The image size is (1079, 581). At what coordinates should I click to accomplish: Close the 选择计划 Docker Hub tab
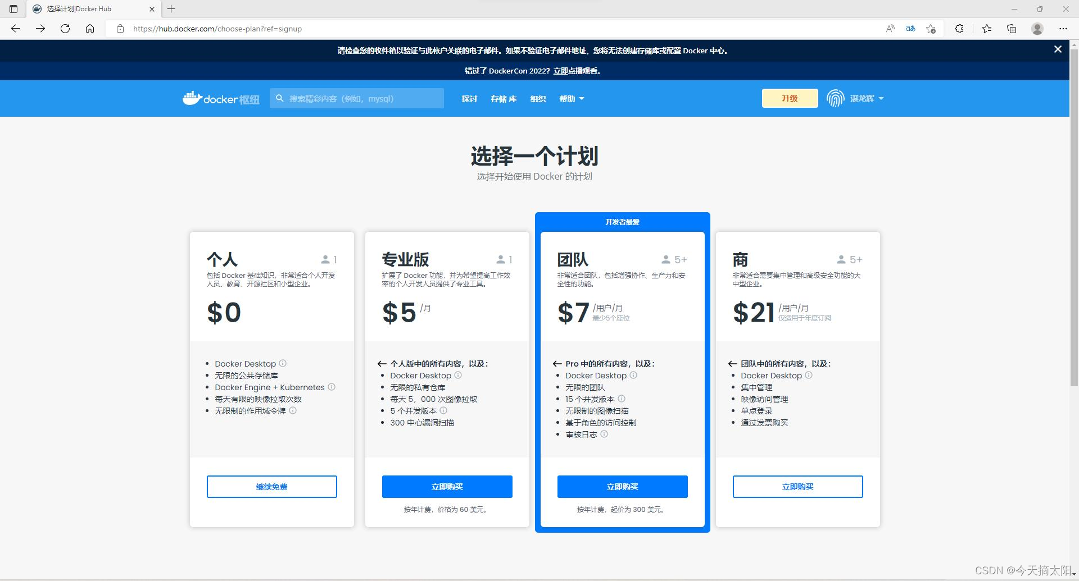[x=152, y=9]
